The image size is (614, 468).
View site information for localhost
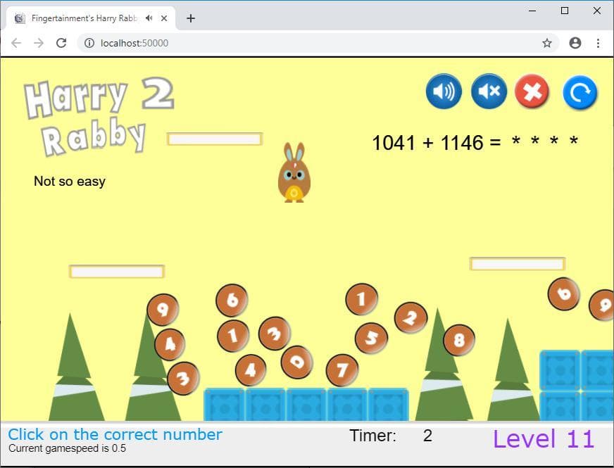pos(89,43)
